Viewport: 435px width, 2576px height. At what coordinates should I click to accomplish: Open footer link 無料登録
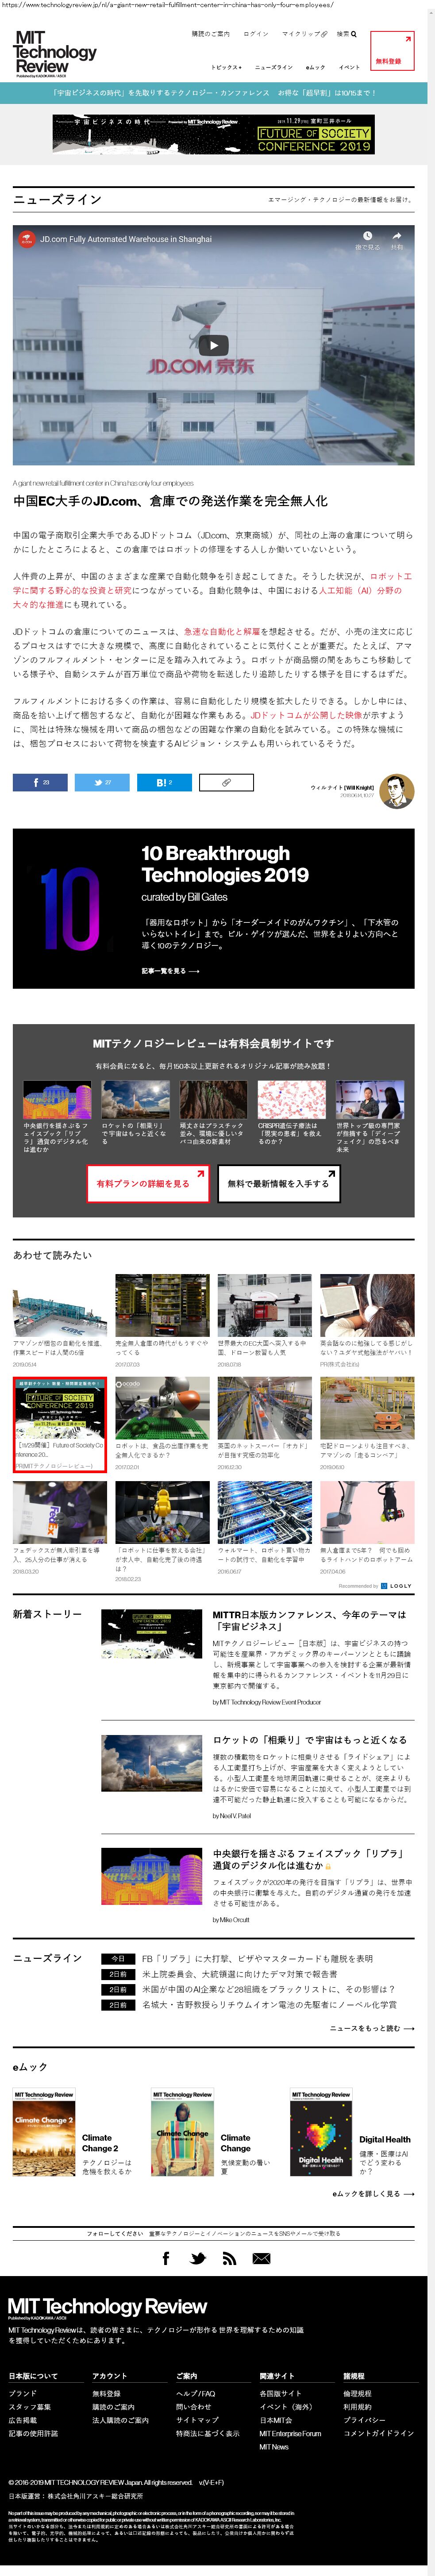(x=106, y=2394)
